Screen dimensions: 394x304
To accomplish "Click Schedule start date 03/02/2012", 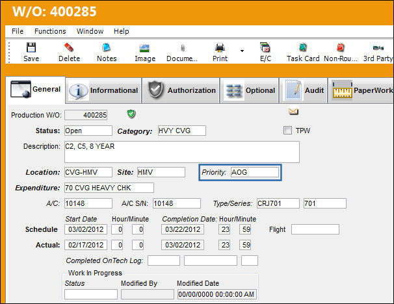I will 86,229.
